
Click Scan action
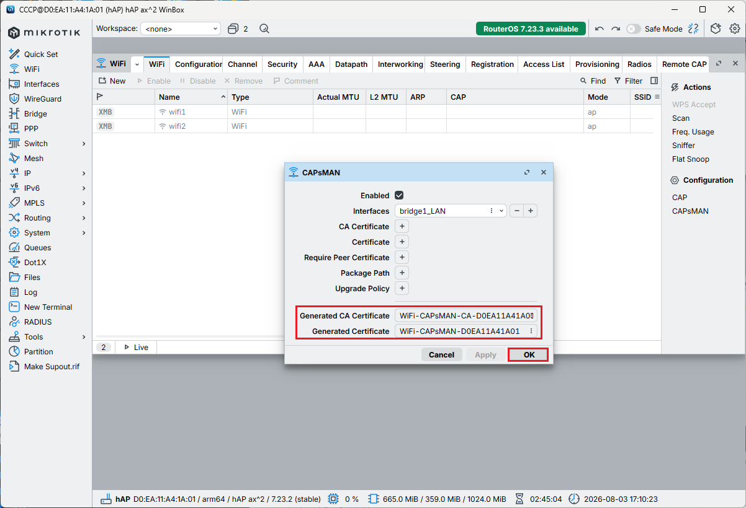[x=680, y=118]
